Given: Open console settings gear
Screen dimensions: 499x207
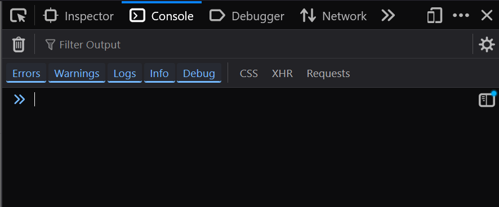Looking at the screenshot, I should [x=487, y=44].
